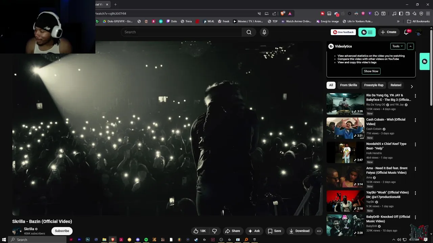The image size is (433, 243).
Task: Select the Related chip
Action: pyautogui.click(x=396, y=85)
